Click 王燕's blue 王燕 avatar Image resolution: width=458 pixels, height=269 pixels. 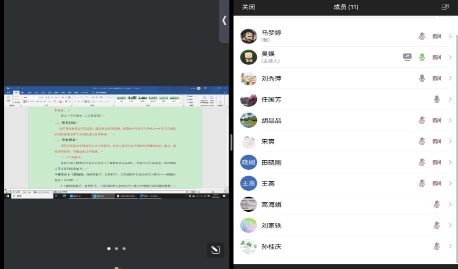point(249,184)
